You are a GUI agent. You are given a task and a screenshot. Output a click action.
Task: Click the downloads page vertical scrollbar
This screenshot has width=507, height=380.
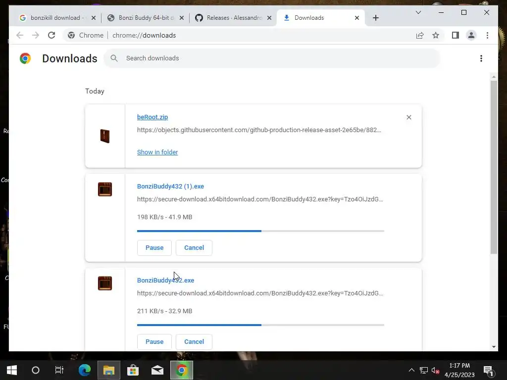(x=494, y=167)
